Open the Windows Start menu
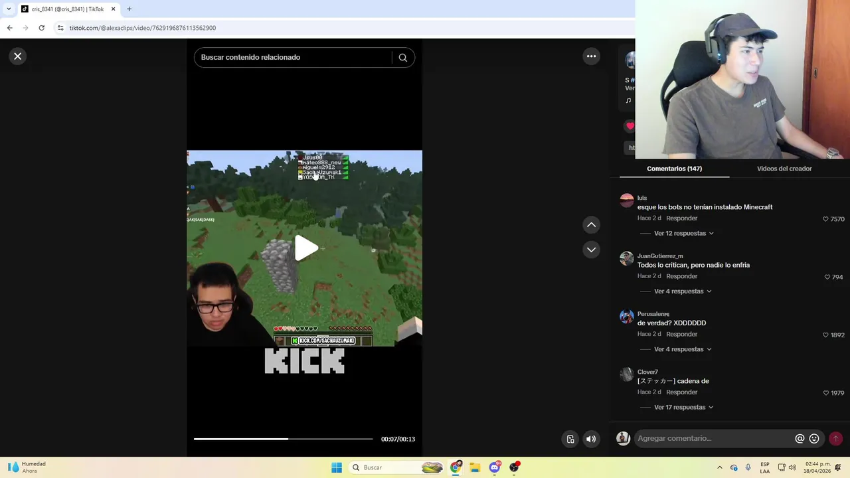Image resolution: width=850 pixels, height=478 pixels. tap(337, 467)
